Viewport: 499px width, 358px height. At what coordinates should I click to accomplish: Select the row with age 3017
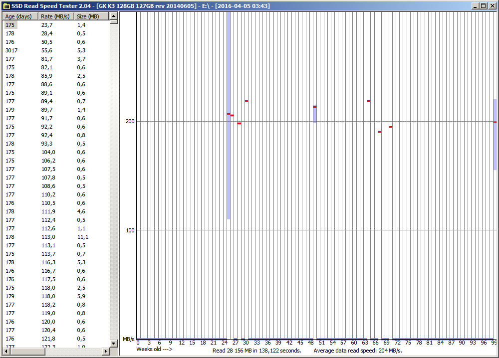[56, 50]
